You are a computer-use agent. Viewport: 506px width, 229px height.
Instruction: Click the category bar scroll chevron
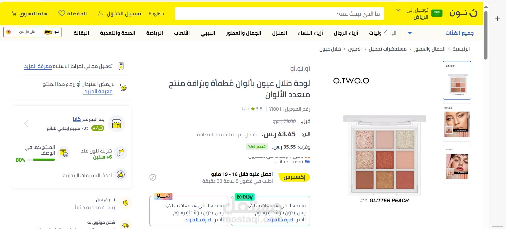pyautogui.click(x=386, y=33)
